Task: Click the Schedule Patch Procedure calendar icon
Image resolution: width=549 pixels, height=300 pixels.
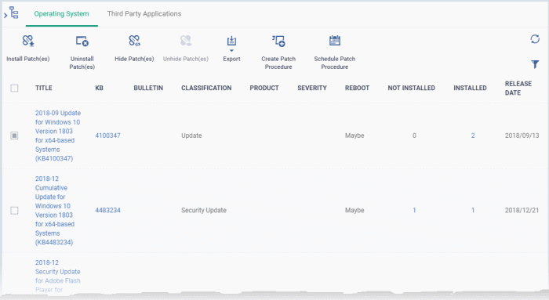Action: point(335,41)
